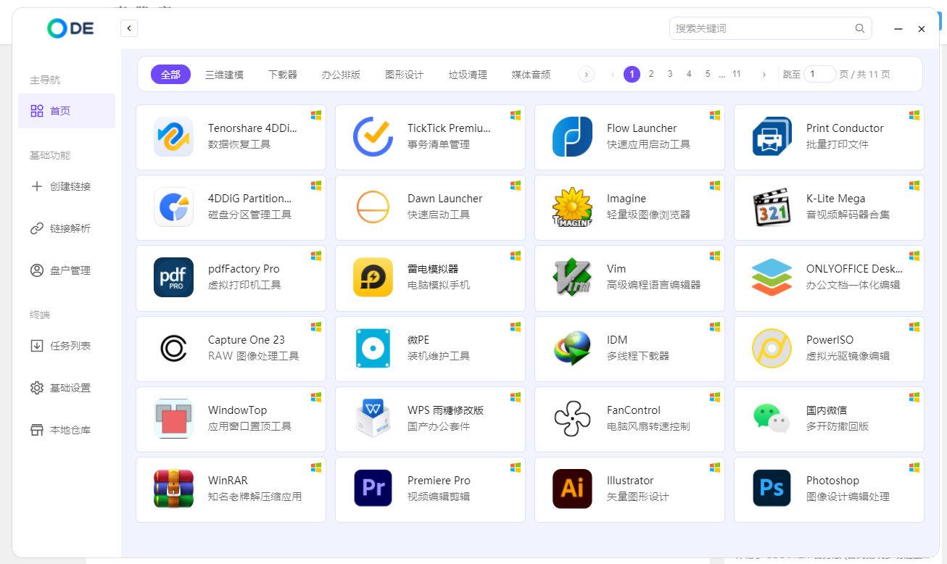This screenshot has width=947, height=564.
Task: Select the 全部 category tab
Action: 170,74
